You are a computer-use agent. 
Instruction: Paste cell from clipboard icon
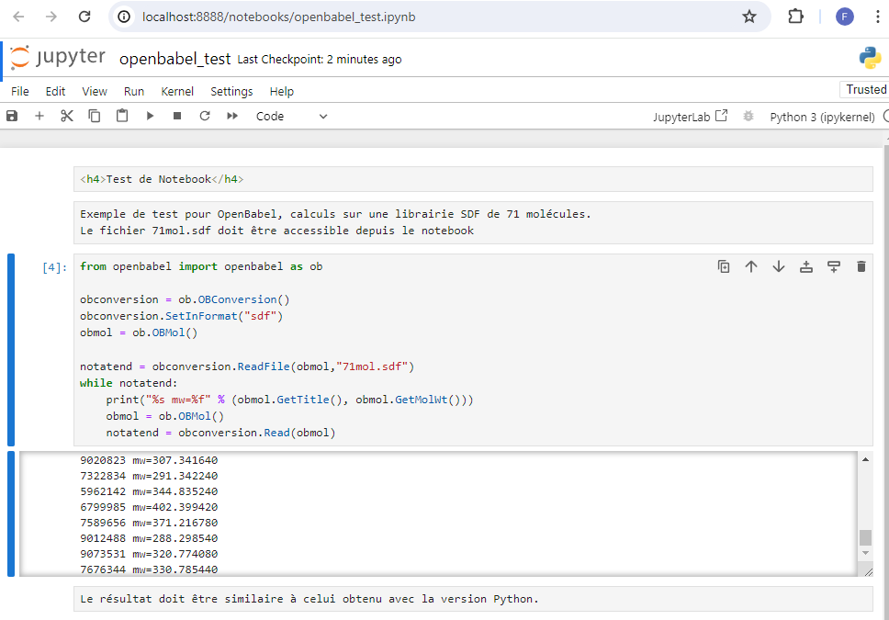pos(122,116)
